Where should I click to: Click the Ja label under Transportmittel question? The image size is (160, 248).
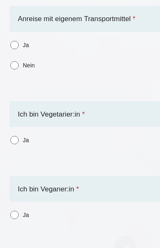[x=26, y=45]
